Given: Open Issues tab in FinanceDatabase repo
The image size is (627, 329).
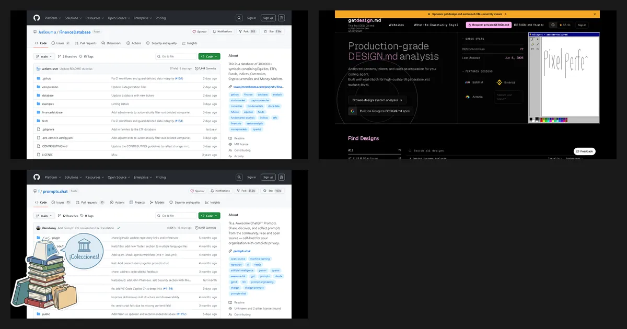Looking at the screenshot, I should [x=61, y=43].
